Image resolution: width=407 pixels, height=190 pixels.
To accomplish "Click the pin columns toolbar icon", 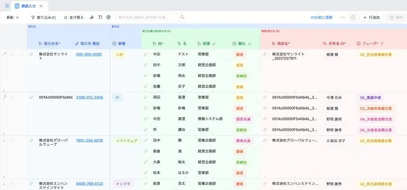I will [x=92, y=17].
